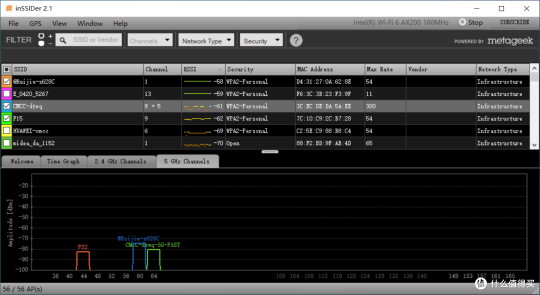Click the 56 / 56 AP(s) status text
The width and height of the screenshot is (540, 295).
[x=22, y=289]
